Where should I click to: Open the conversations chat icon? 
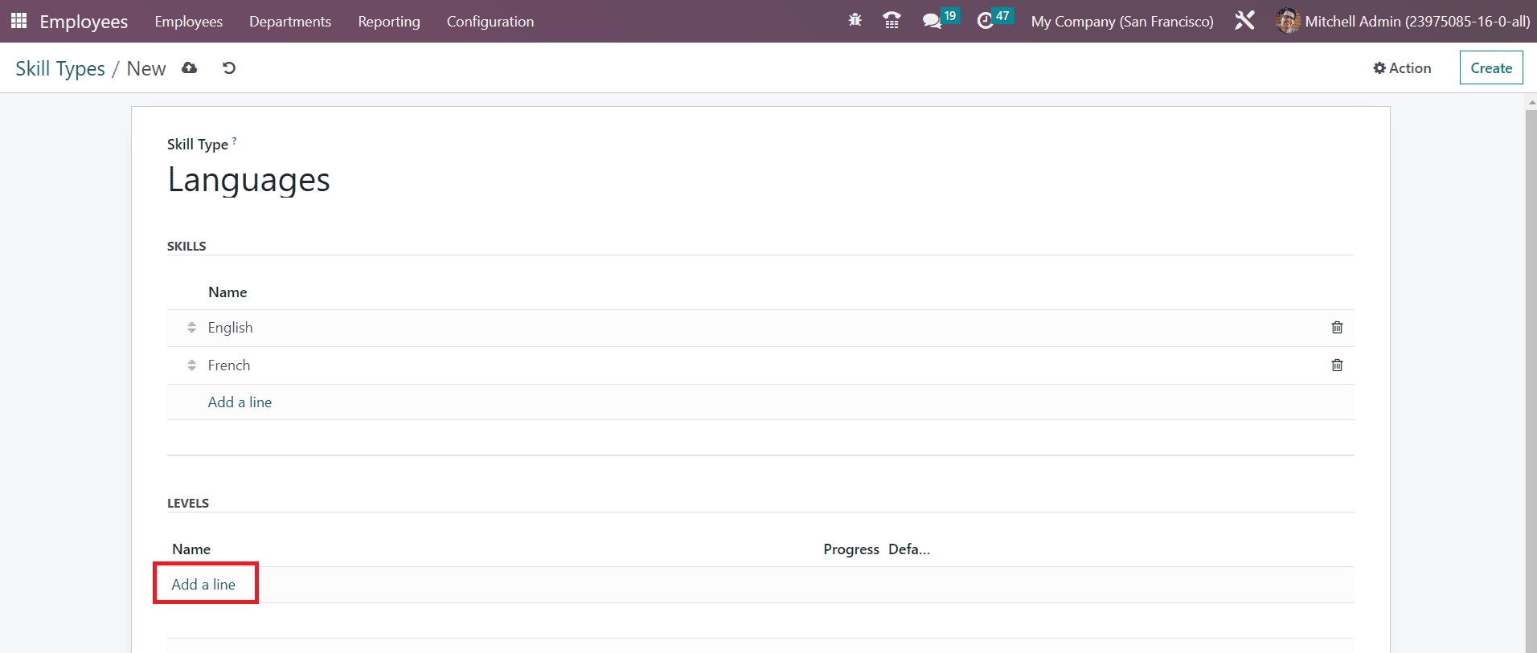point(932,21)
